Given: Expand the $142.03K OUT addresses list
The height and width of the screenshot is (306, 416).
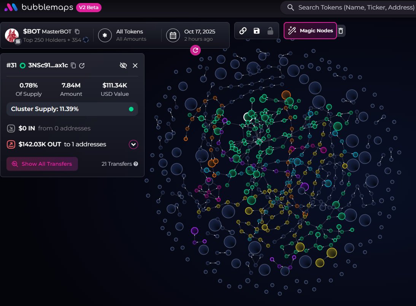Looking at the screenshot, I should pos(133,144).
